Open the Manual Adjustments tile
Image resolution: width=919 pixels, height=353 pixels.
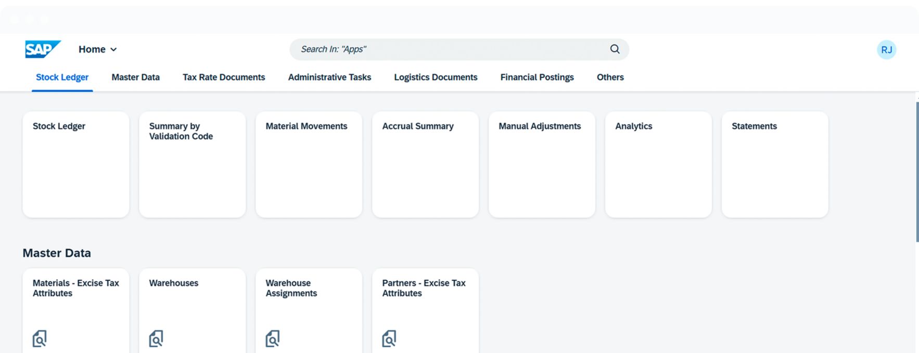[x=542, y=164]
